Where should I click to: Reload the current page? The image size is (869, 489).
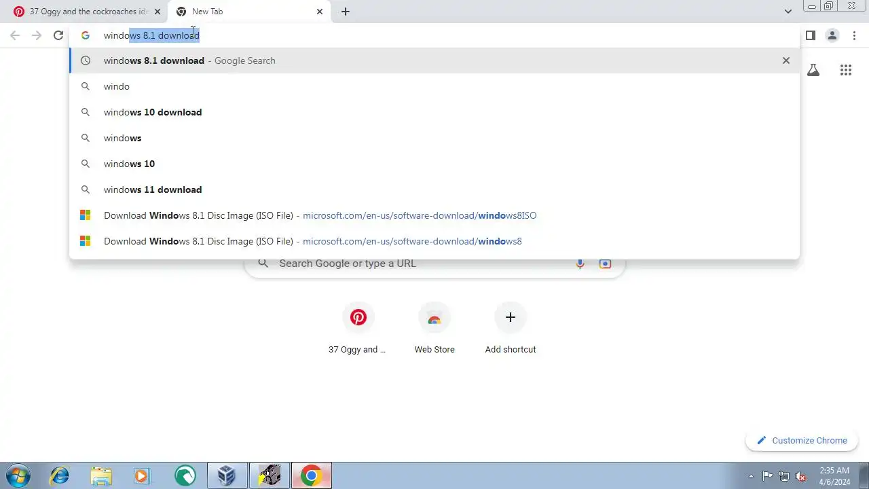(x=58, y=35)
